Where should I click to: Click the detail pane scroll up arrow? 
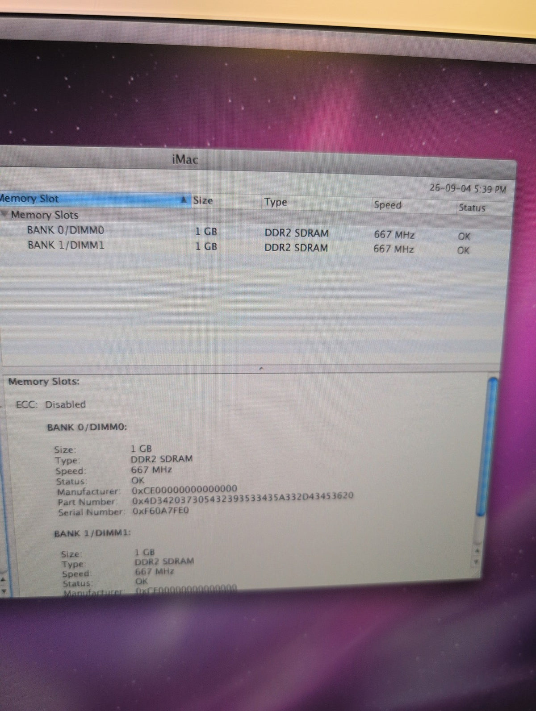pyautogui.click(x=477, y=552)
